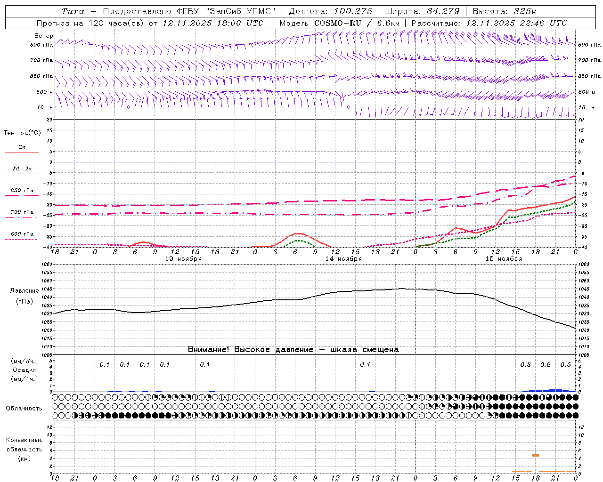Viewport: 603px width, 482px height.
Task: Click the "14 ноября" date label
Action: [x=343, y=259]
